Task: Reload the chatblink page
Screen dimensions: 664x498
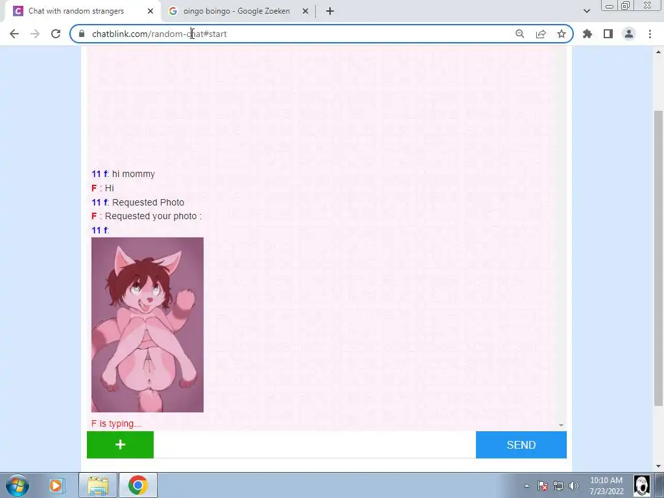Action: click(56, 34)
